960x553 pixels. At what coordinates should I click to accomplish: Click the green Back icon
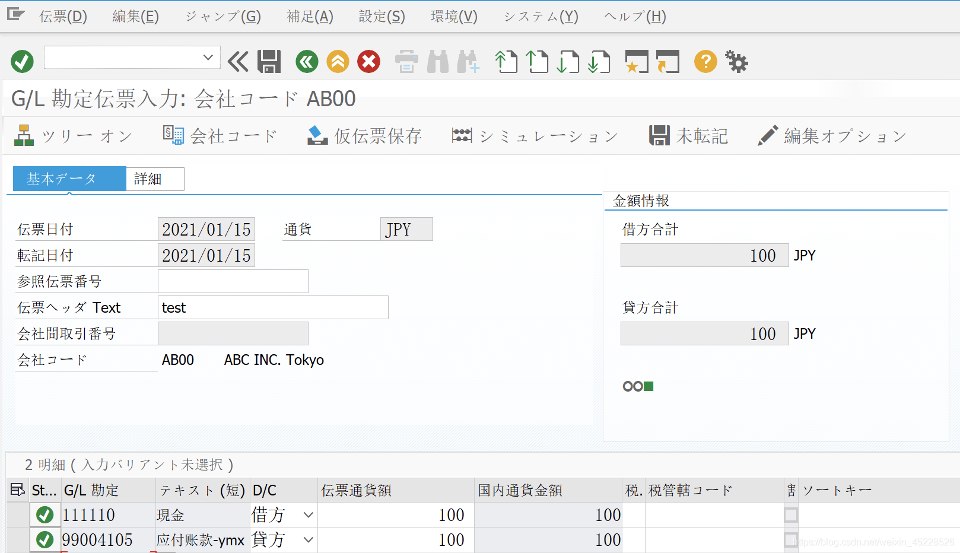[307, 61]
